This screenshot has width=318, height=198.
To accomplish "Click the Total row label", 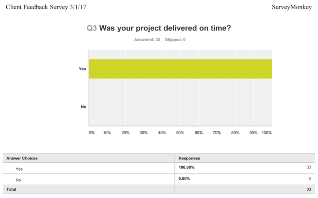I will (11, 189).
